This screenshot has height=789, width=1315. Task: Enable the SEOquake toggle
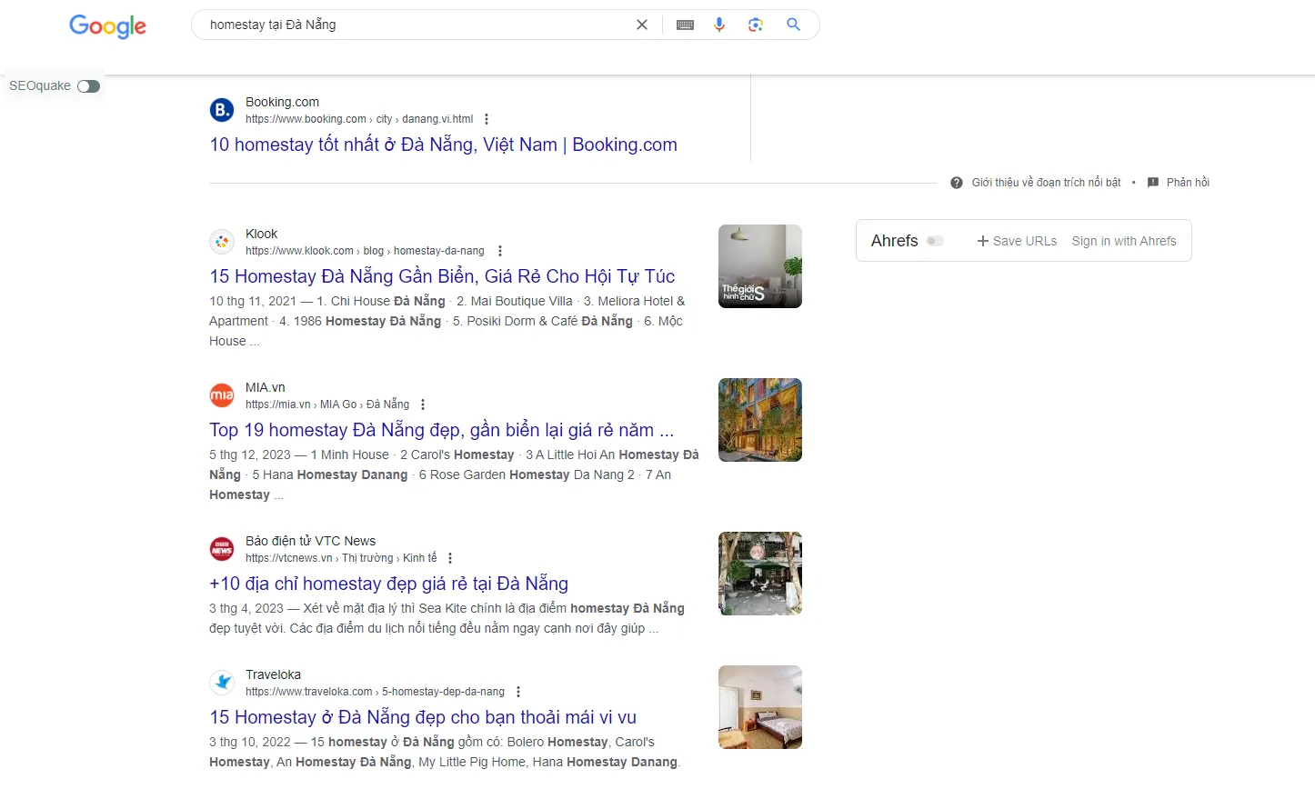point(88,85)
